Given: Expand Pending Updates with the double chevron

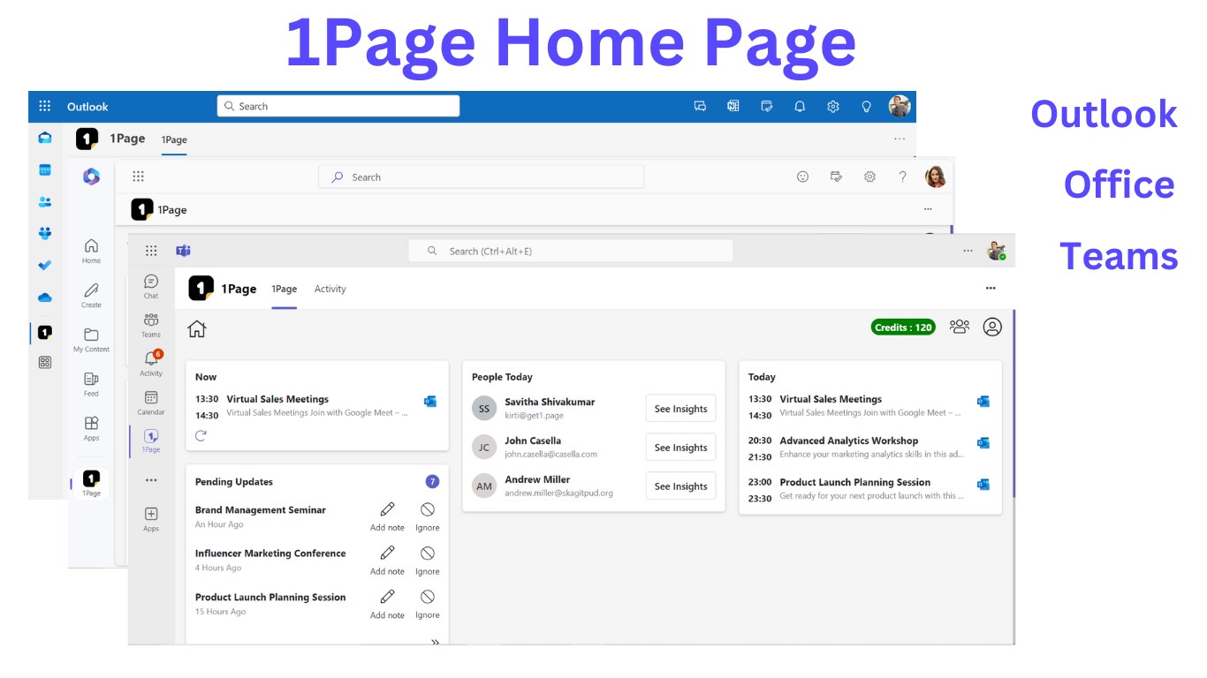Looking at the screenshot, I should pyautogui.click(x=435, y=642).
